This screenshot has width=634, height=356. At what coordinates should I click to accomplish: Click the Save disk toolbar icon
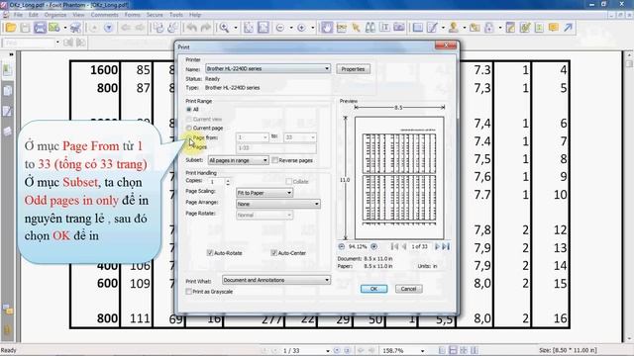(25, 28)
